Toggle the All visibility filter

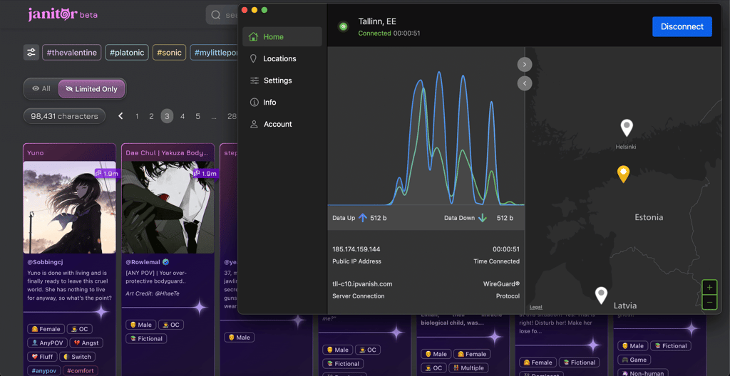pyautogui.click(x=41, y=88)
